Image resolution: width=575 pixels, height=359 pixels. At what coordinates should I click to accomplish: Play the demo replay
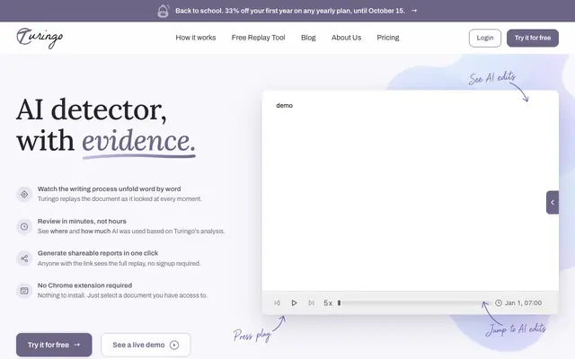(x=294, y=303)
